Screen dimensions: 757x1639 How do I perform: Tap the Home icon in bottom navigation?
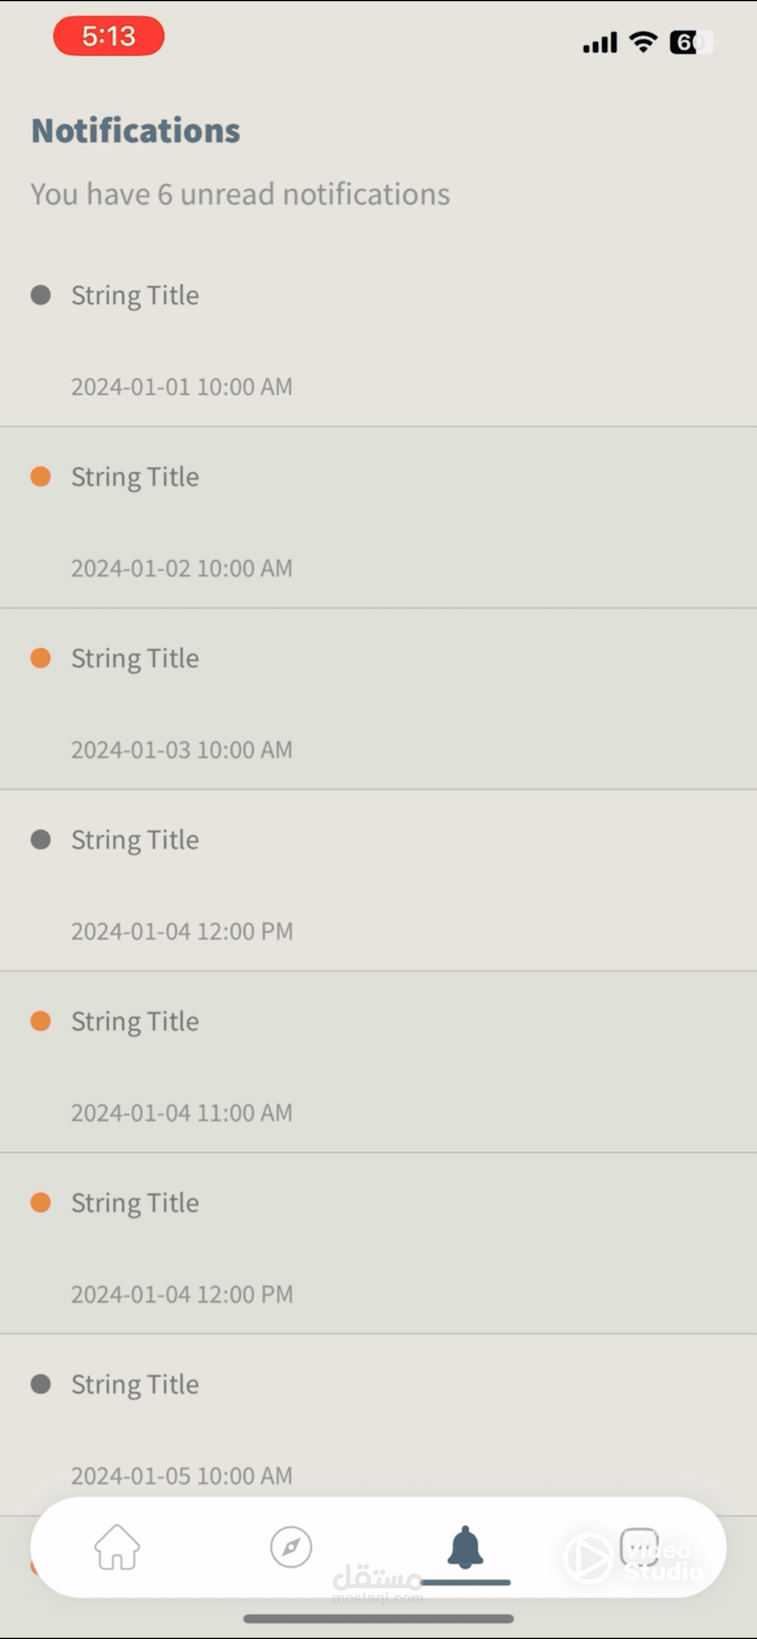117,1548
